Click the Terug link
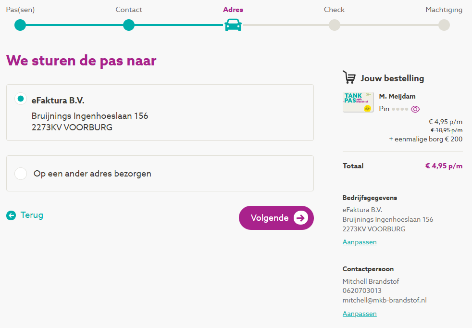472x328 pixels. [x=32, y=215]
